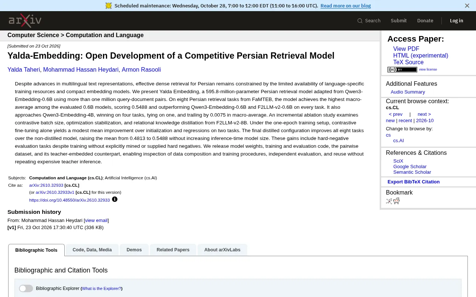Go to the previous paper
The width and height of the screenshot is (476, 297).
[395, 114]
